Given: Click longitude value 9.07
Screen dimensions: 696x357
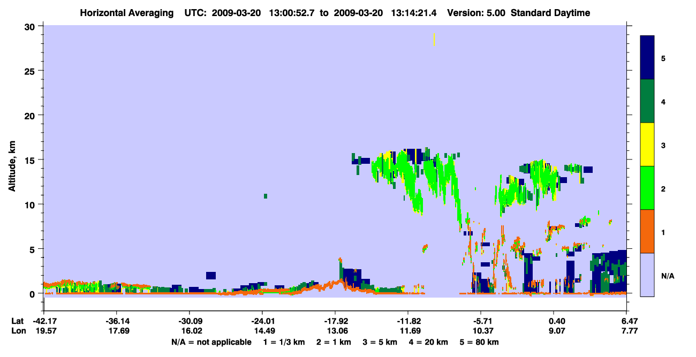Looking at the screenshot, I should click(557, 331).
